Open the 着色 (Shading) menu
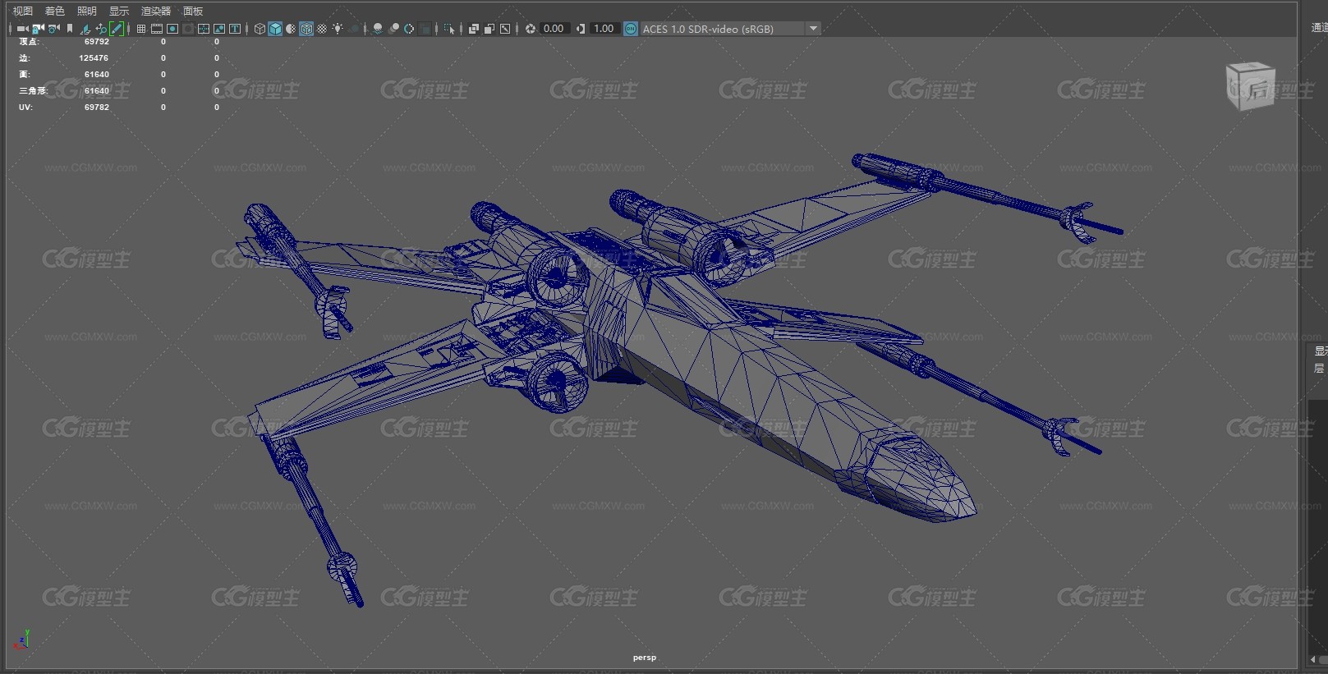 point(55,11)
